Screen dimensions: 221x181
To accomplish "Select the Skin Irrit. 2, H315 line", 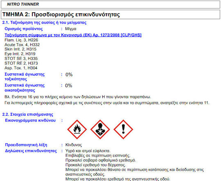I will coord(20,49).
